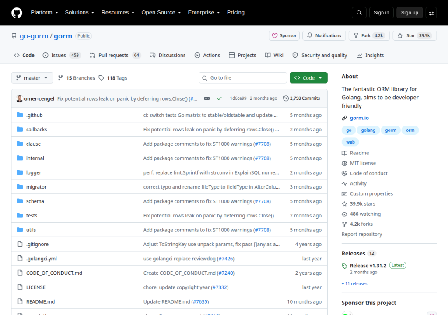Image resolution: width=448 pixels, height=315 pixels.
Task: Click the green commit status checkmark
Action: tap(220, 98)
